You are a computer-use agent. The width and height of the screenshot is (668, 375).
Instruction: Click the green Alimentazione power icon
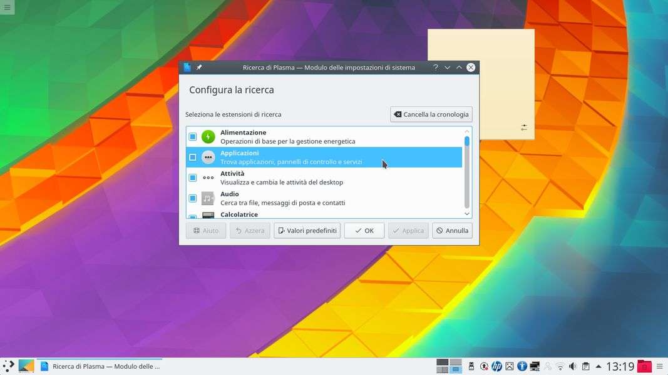208,137
